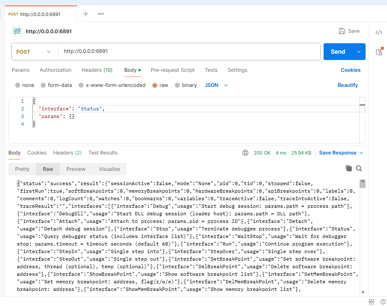Screen dimensions: 387x306
Task: Open the tab options ellipsis menu
Action: tap(101, 14)
